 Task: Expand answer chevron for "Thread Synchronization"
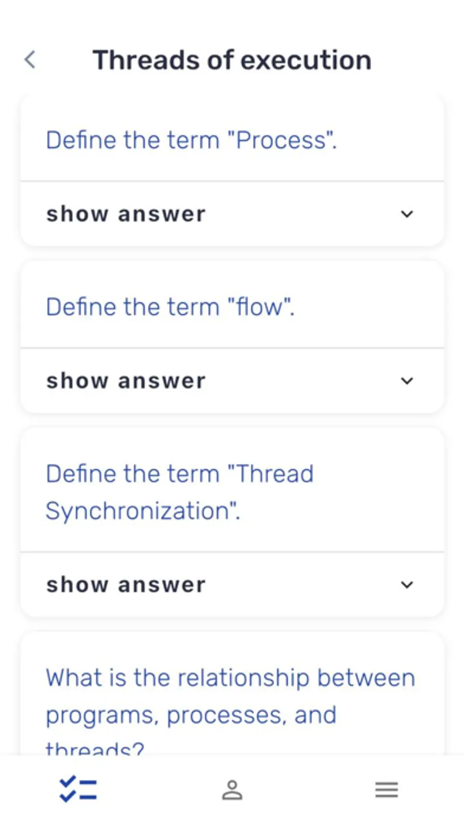pos(407,585)
